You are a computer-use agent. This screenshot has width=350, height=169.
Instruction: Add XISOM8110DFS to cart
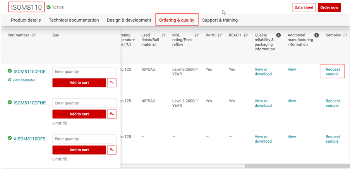click(79, 150)
